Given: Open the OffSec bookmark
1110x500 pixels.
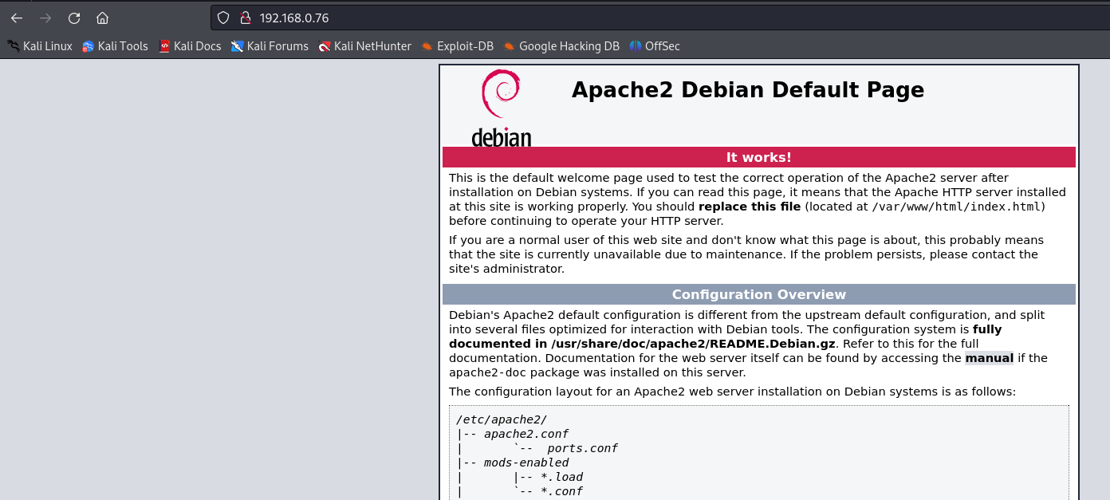Looking at the screenshot, I should click(x=655, y=46).
